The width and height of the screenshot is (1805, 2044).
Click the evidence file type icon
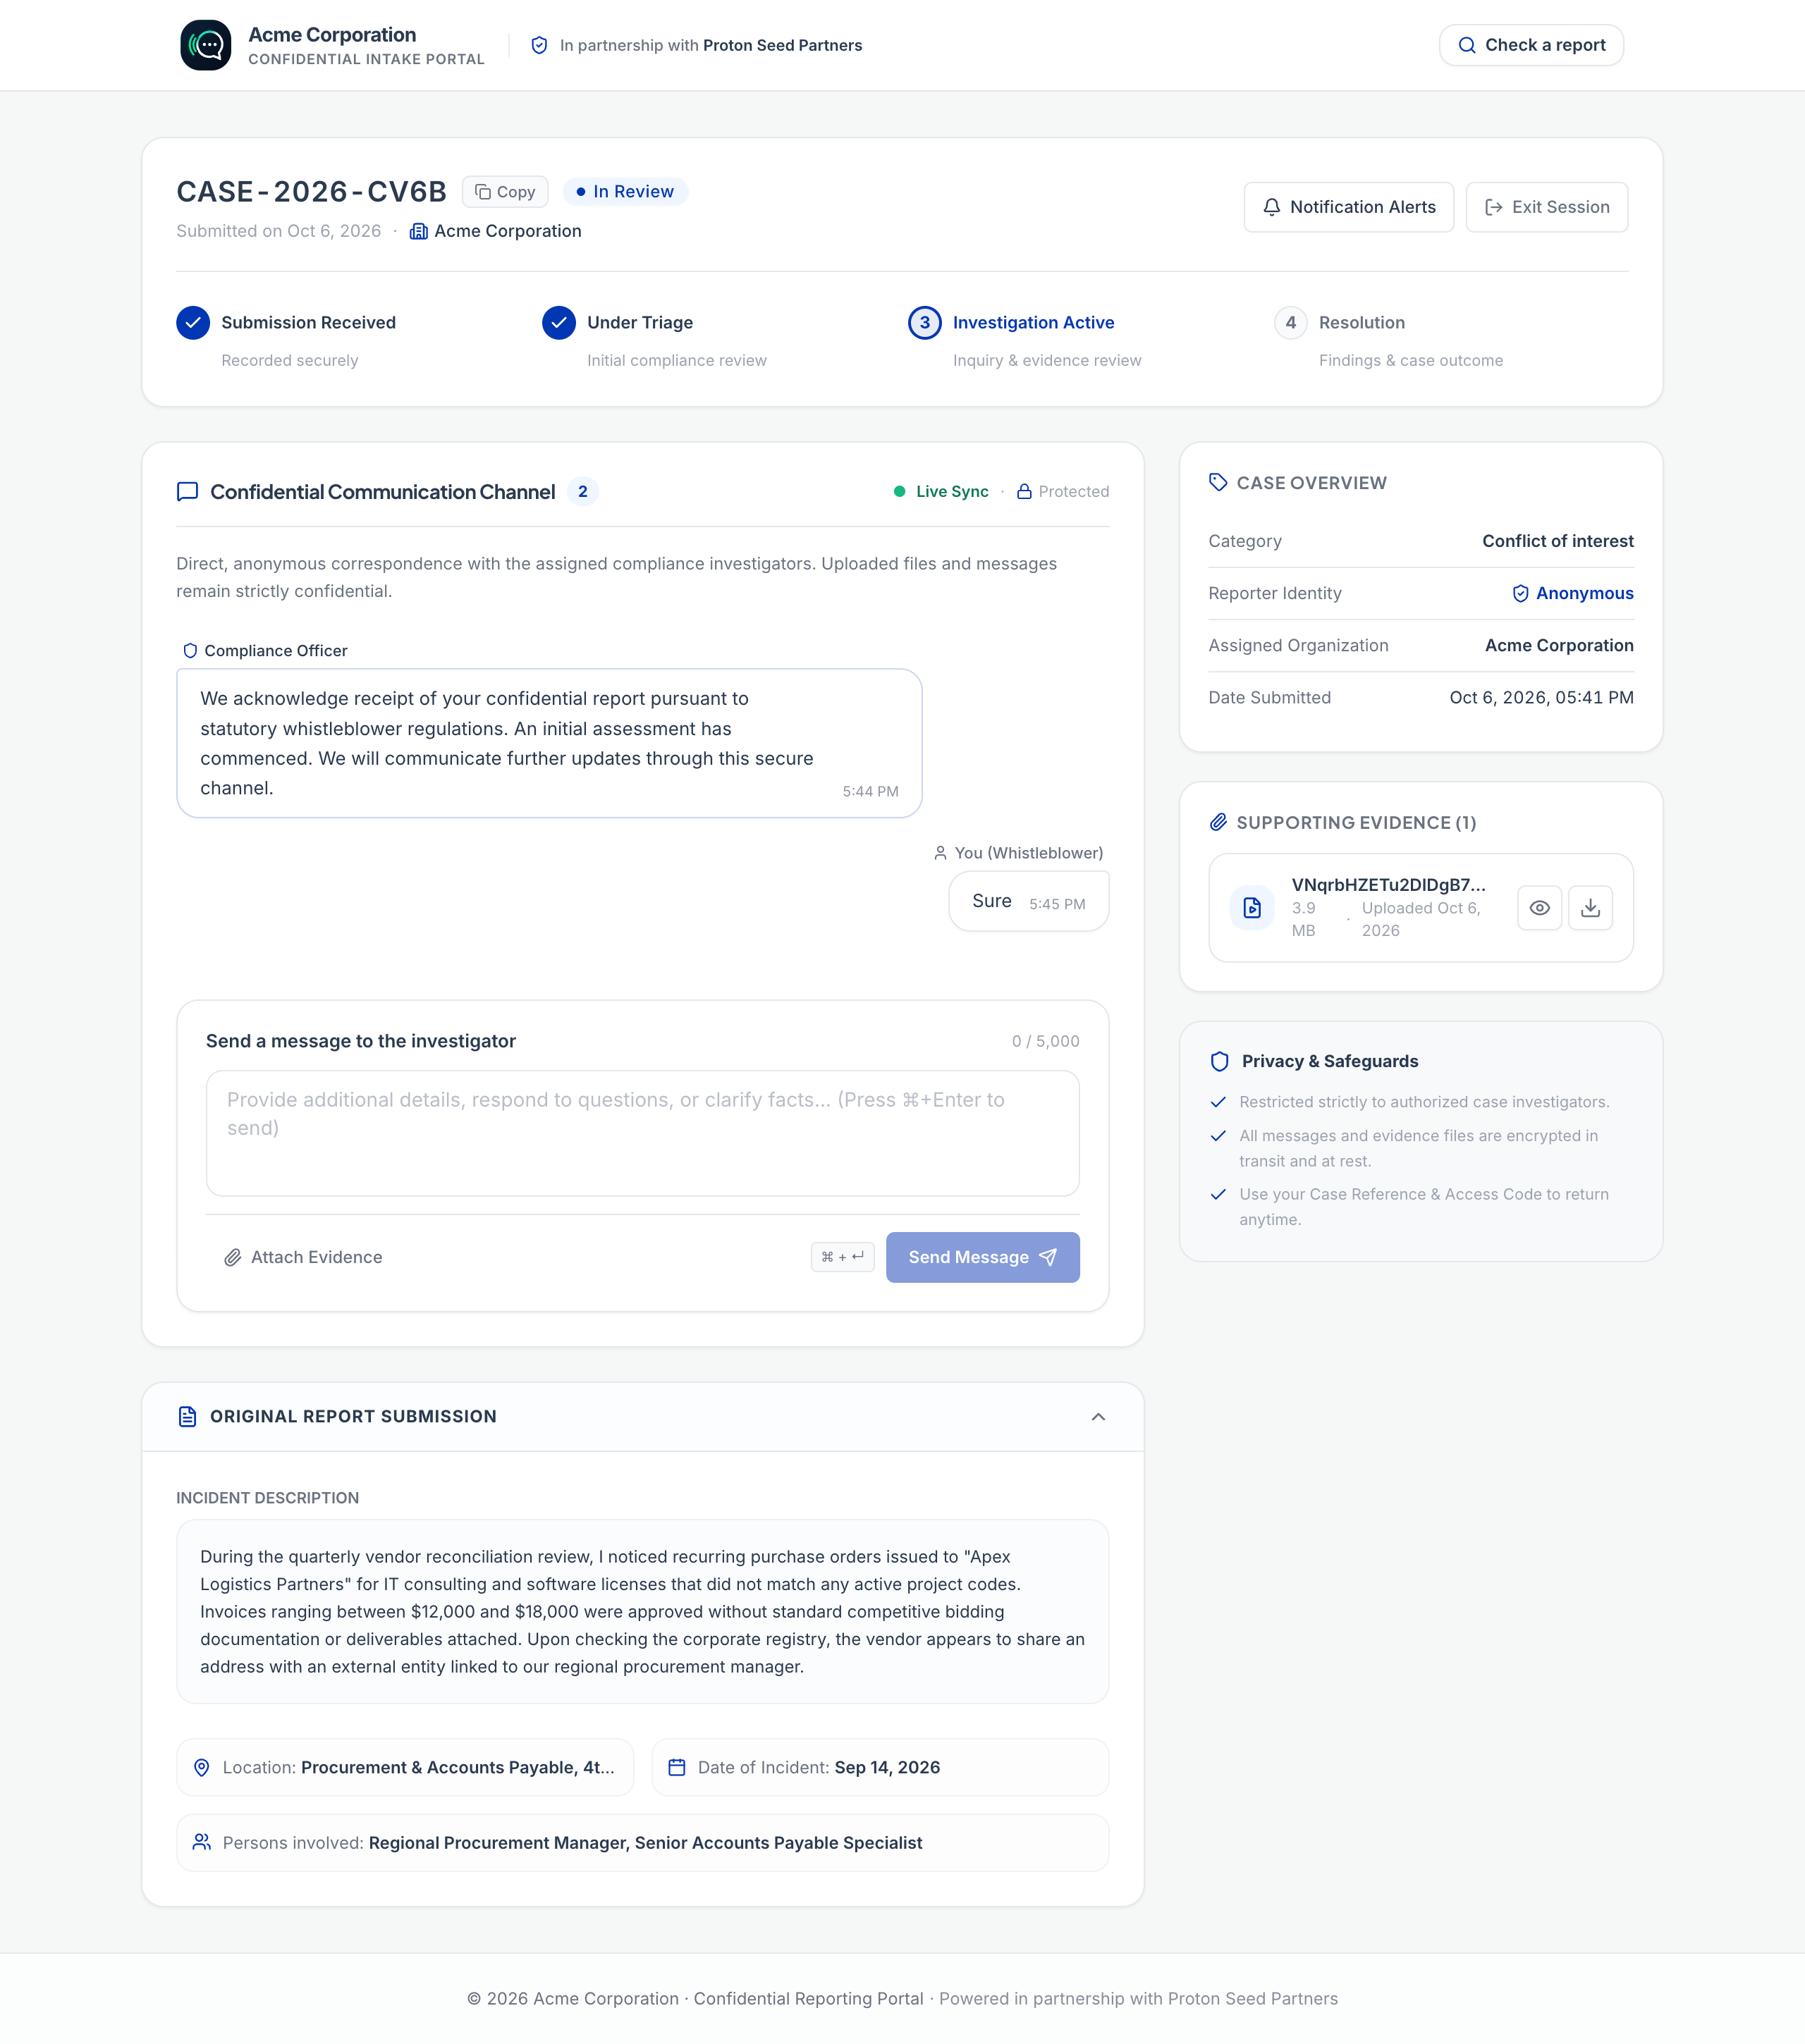pyautogui.click(x=1252, y=908)
